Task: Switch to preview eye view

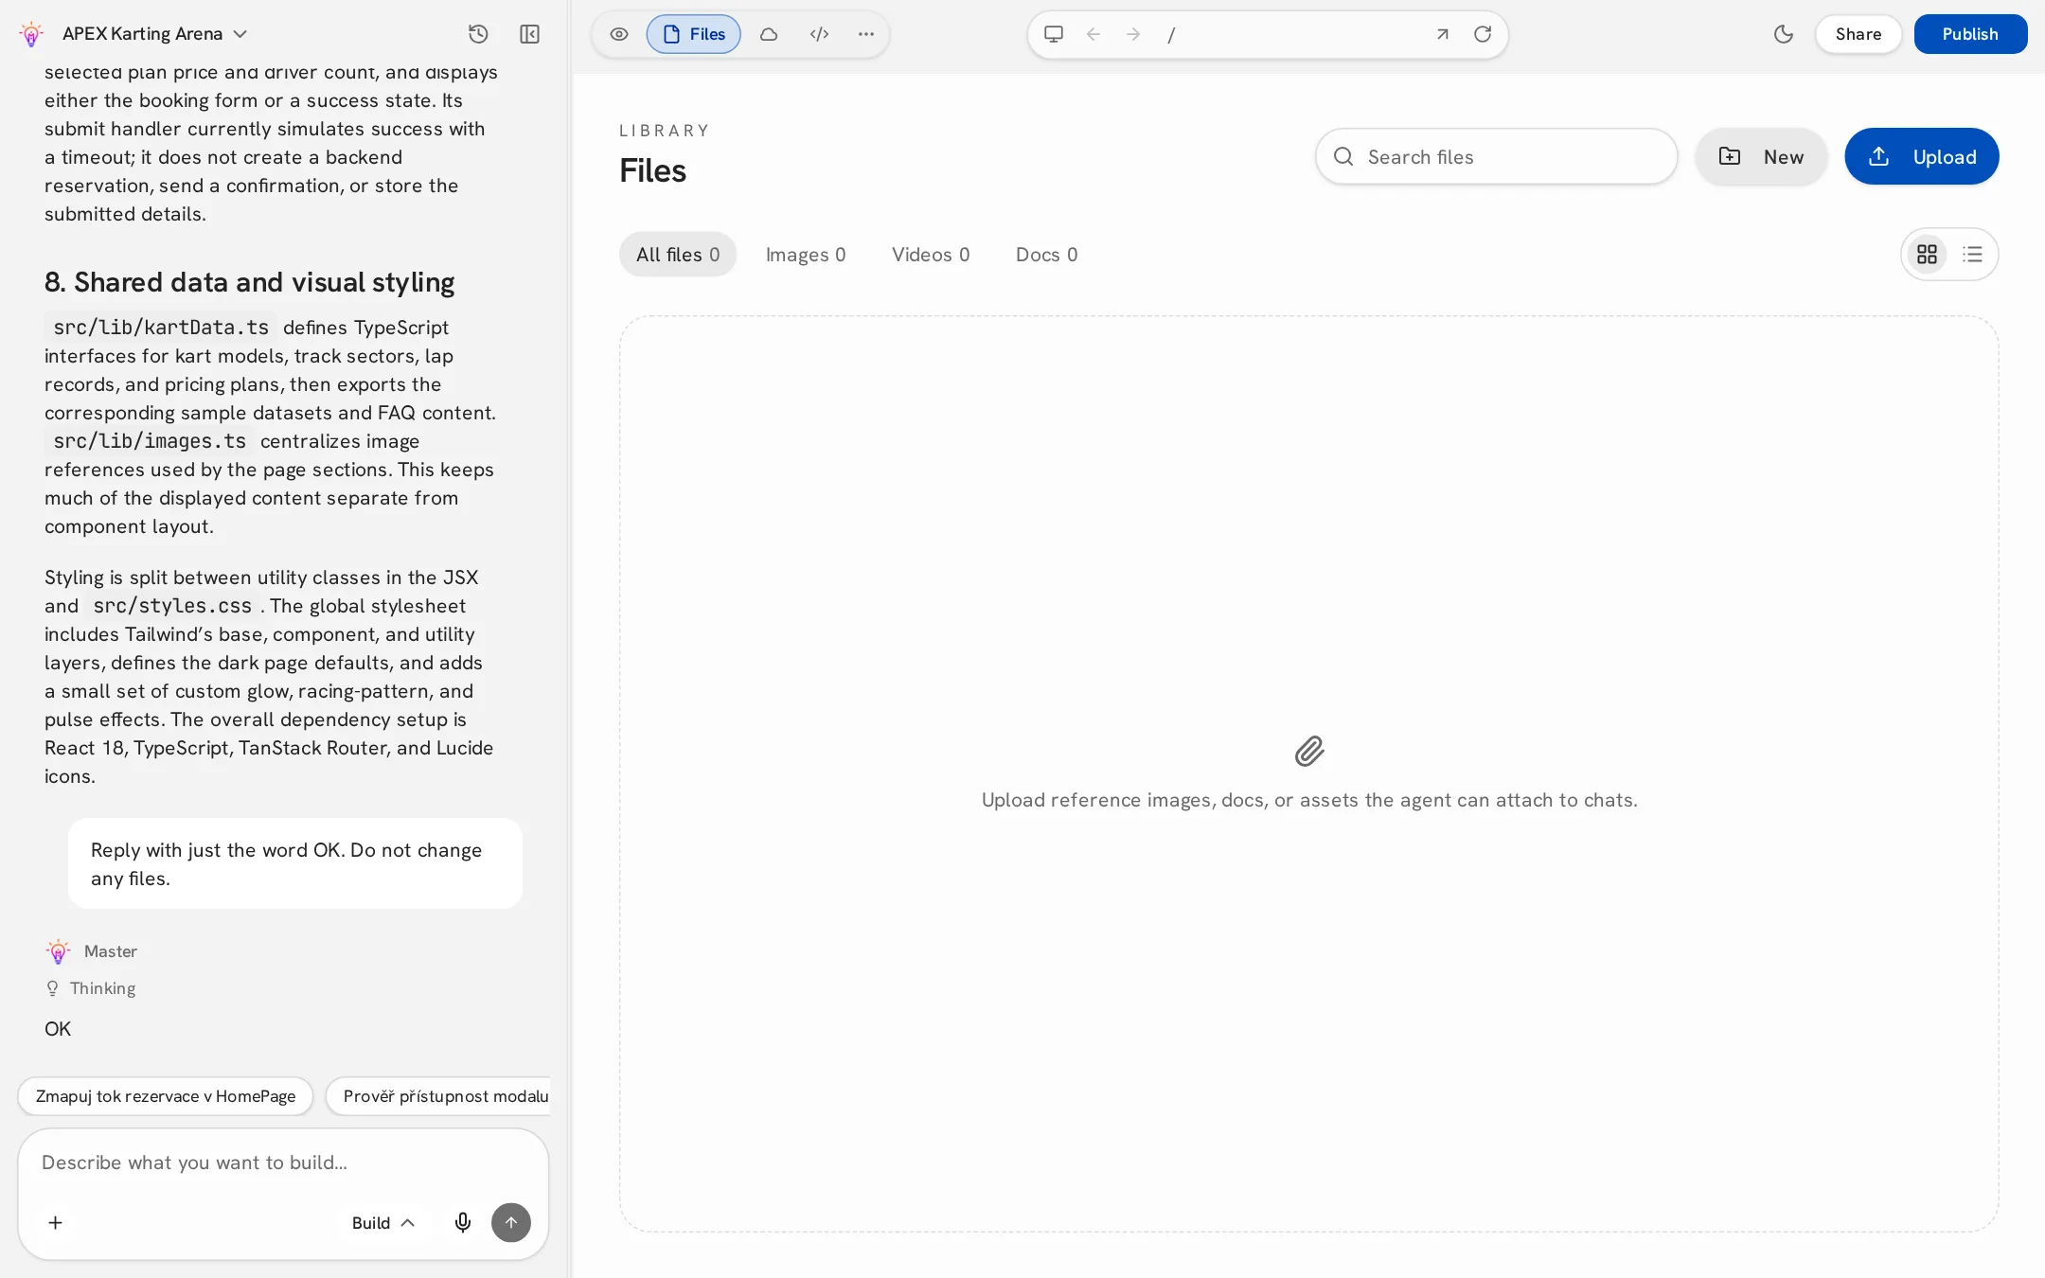Action: pos(619,34)
